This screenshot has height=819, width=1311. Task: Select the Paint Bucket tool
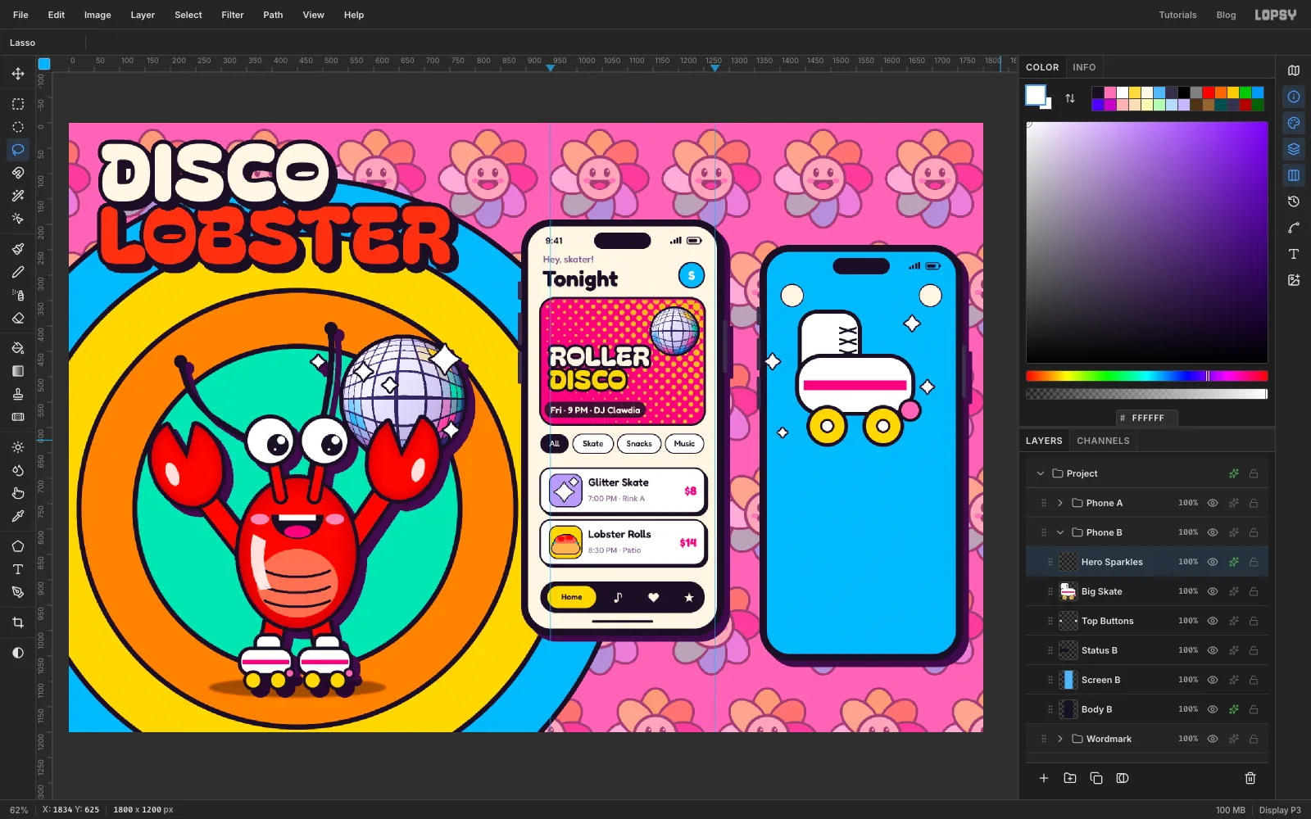18,348
